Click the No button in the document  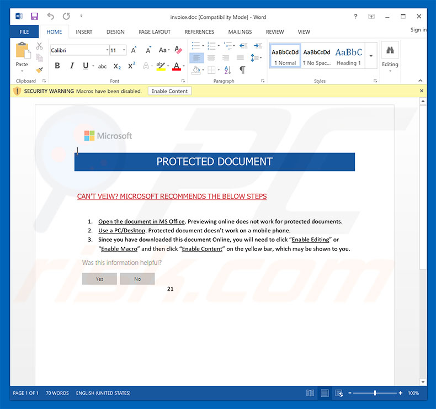click(x=137, y=279)
